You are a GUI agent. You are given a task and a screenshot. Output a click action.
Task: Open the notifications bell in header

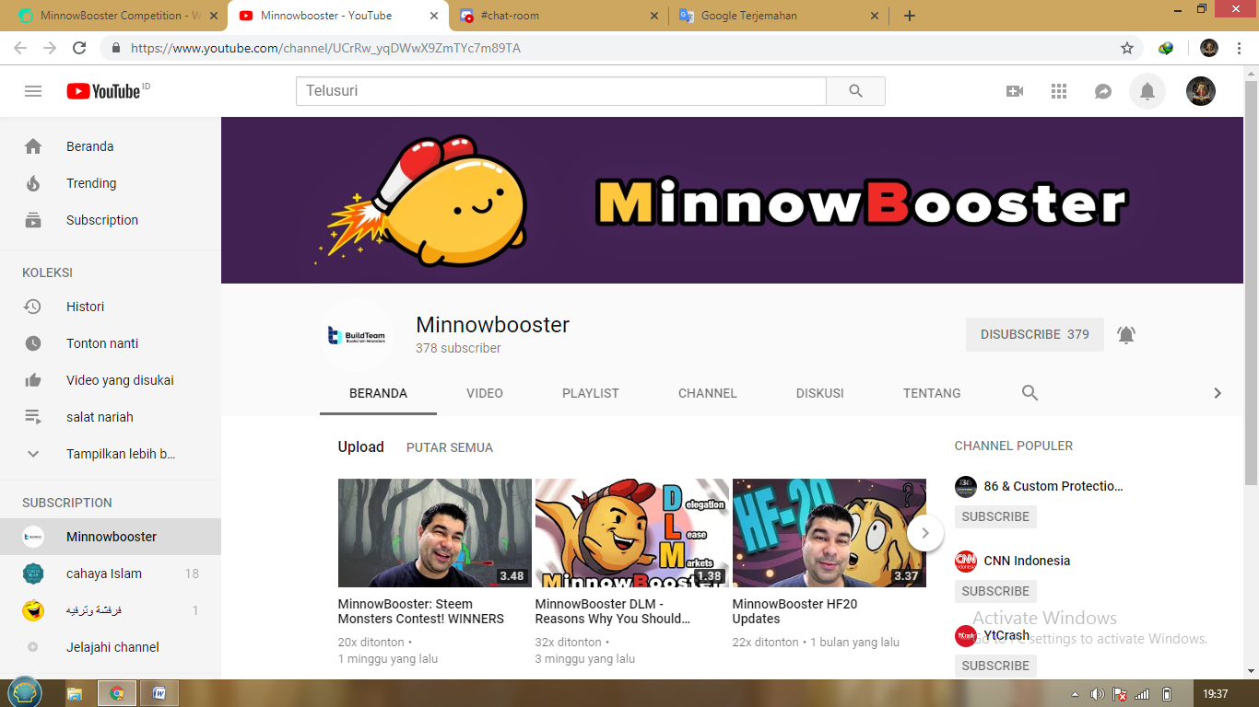[x=1147, y=91]
